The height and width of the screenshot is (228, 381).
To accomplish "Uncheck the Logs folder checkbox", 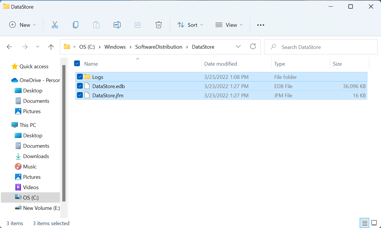I will (80, 77).
